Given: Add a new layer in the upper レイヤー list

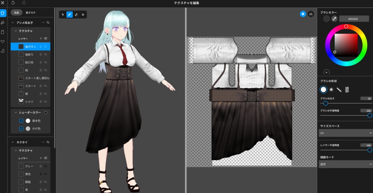Looking at the screenshot, I should (x=41, y=39).
